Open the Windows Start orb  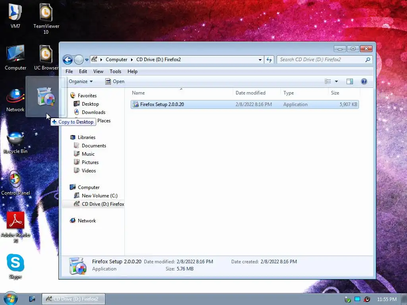[x=10, y=299]
